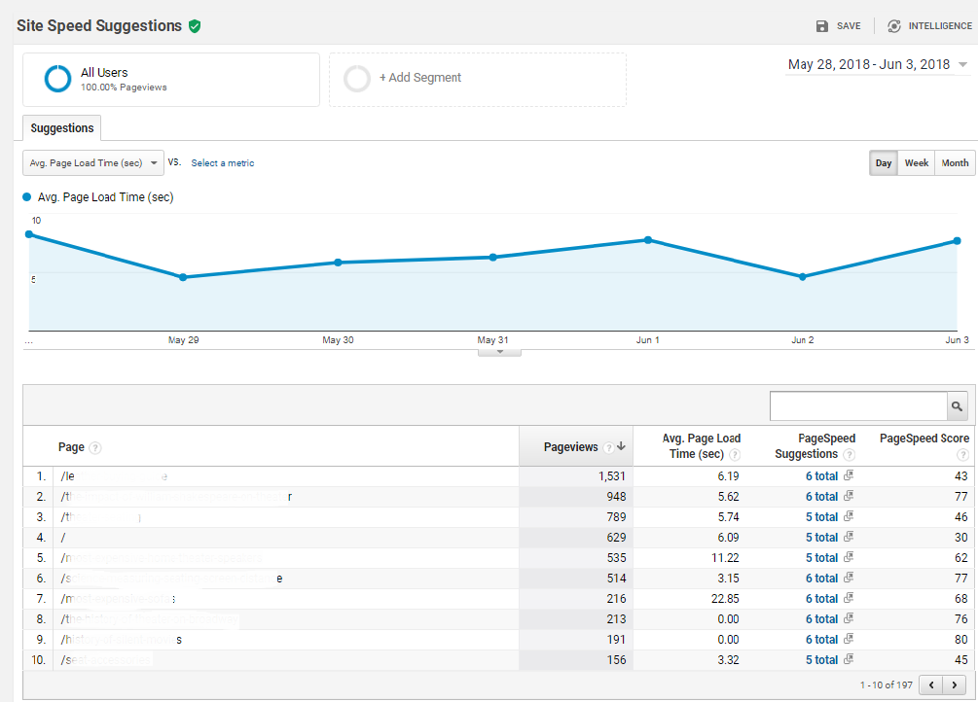
Task: Sort table by Pageviews column header
Action: point(571,447)
